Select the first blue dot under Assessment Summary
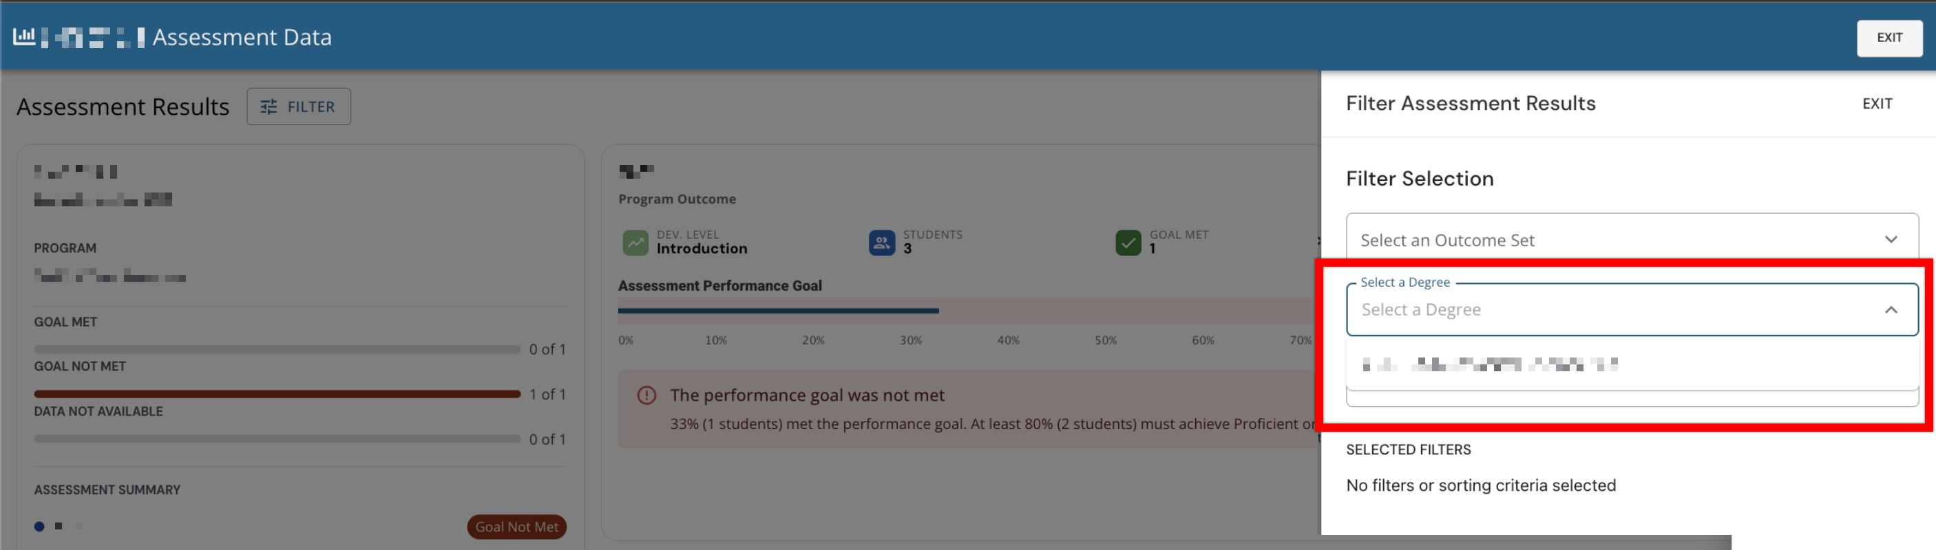1936x550 pixels. [39, 527]
